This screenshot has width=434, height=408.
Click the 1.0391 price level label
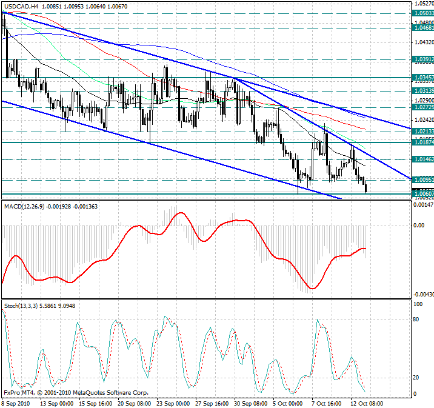(x=423, y=59)
